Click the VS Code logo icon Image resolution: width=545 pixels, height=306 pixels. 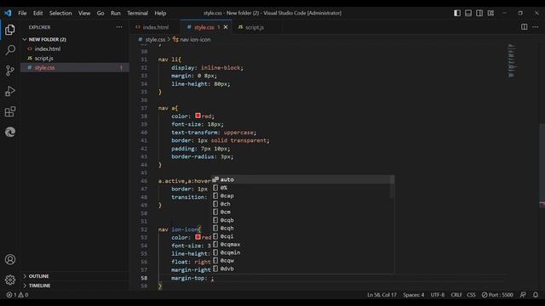point(8,14)
